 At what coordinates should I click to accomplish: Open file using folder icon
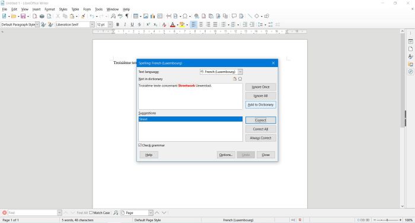pos(14,16)
